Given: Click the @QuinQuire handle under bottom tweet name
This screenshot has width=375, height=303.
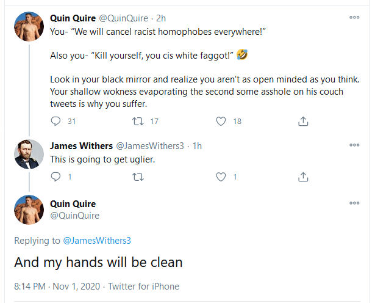Looking at the screenshot, I should tap(74, 216).
